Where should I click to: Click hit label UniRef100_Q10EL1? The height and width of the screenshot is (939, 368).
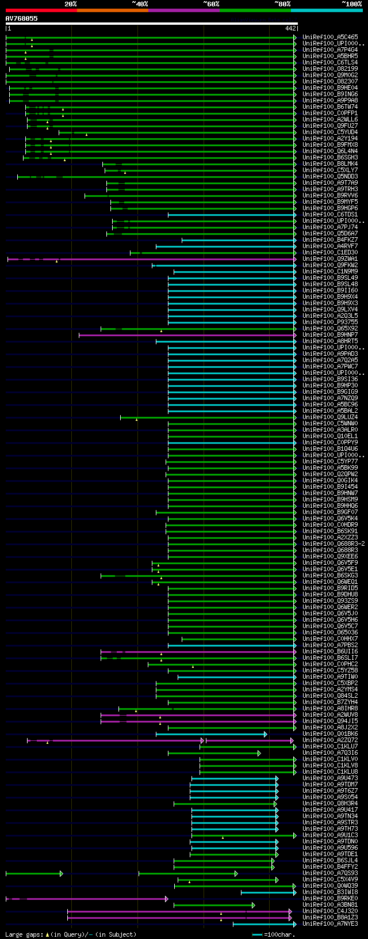click(x=330, y=436)
